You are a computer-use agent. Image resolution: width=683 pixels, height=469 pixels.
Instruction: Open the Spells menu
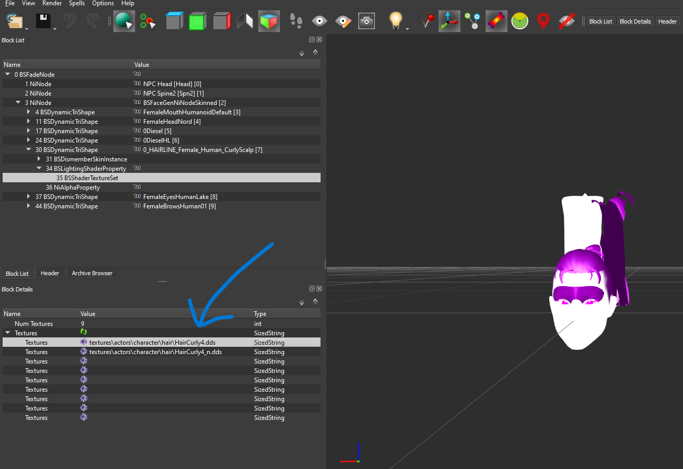77,3
